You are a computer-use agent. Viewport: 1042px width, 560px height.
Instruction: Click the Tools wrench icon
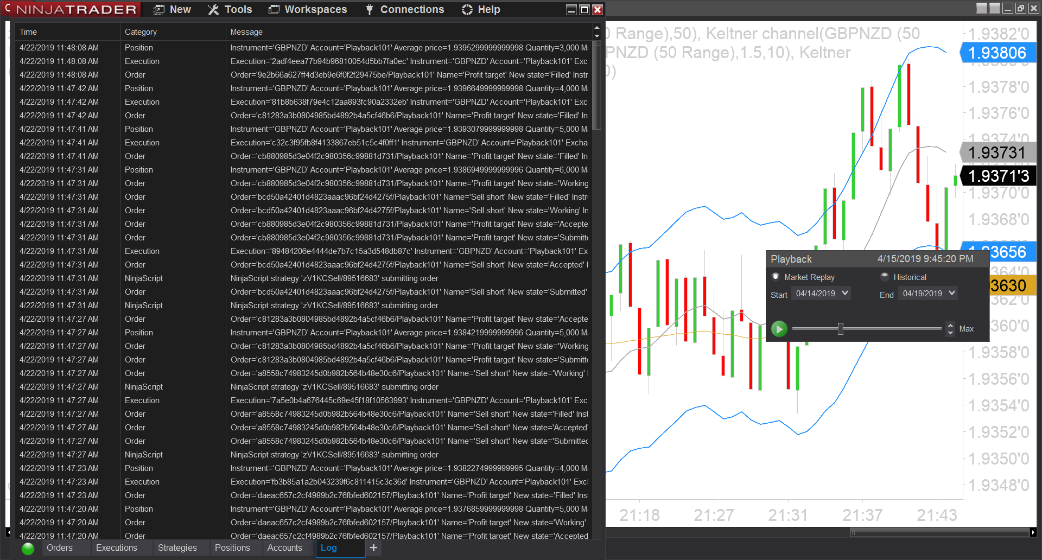point(213,10)
